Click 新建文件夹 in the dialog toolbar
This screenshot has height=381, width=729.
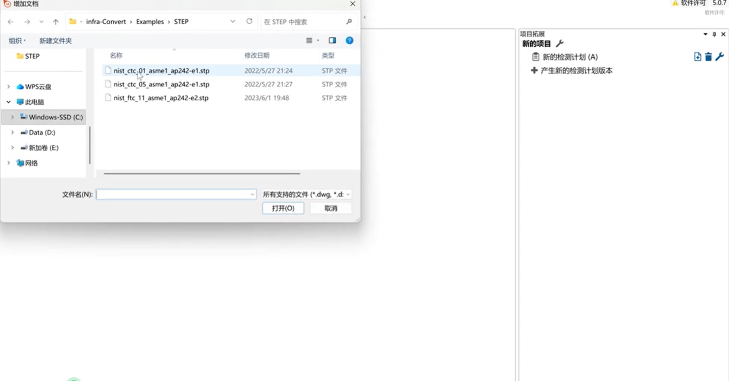tap(55, 41)
